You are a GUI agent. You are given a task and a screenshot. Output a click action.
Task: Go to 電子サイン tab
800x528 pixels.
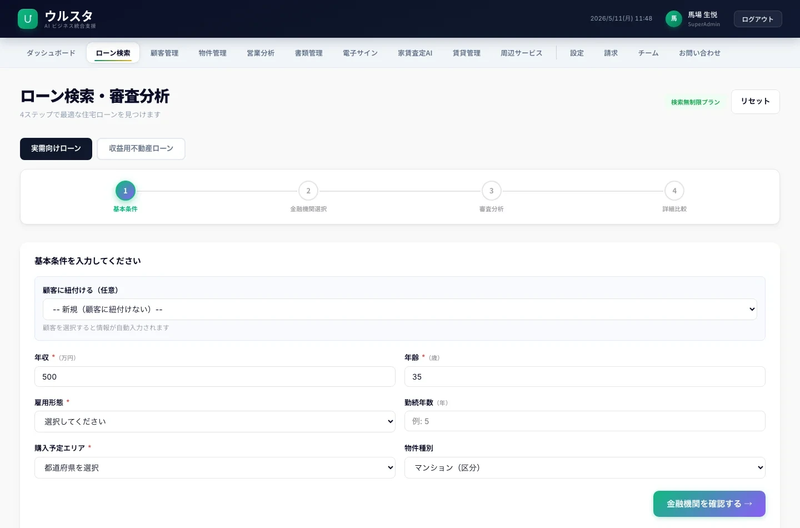point(360,53)
